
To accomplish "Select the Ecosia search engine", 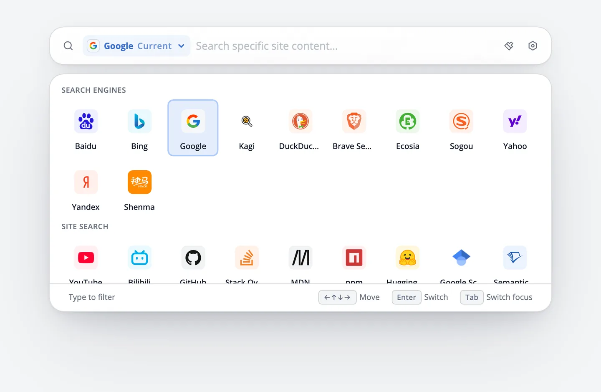I will 408,128.
